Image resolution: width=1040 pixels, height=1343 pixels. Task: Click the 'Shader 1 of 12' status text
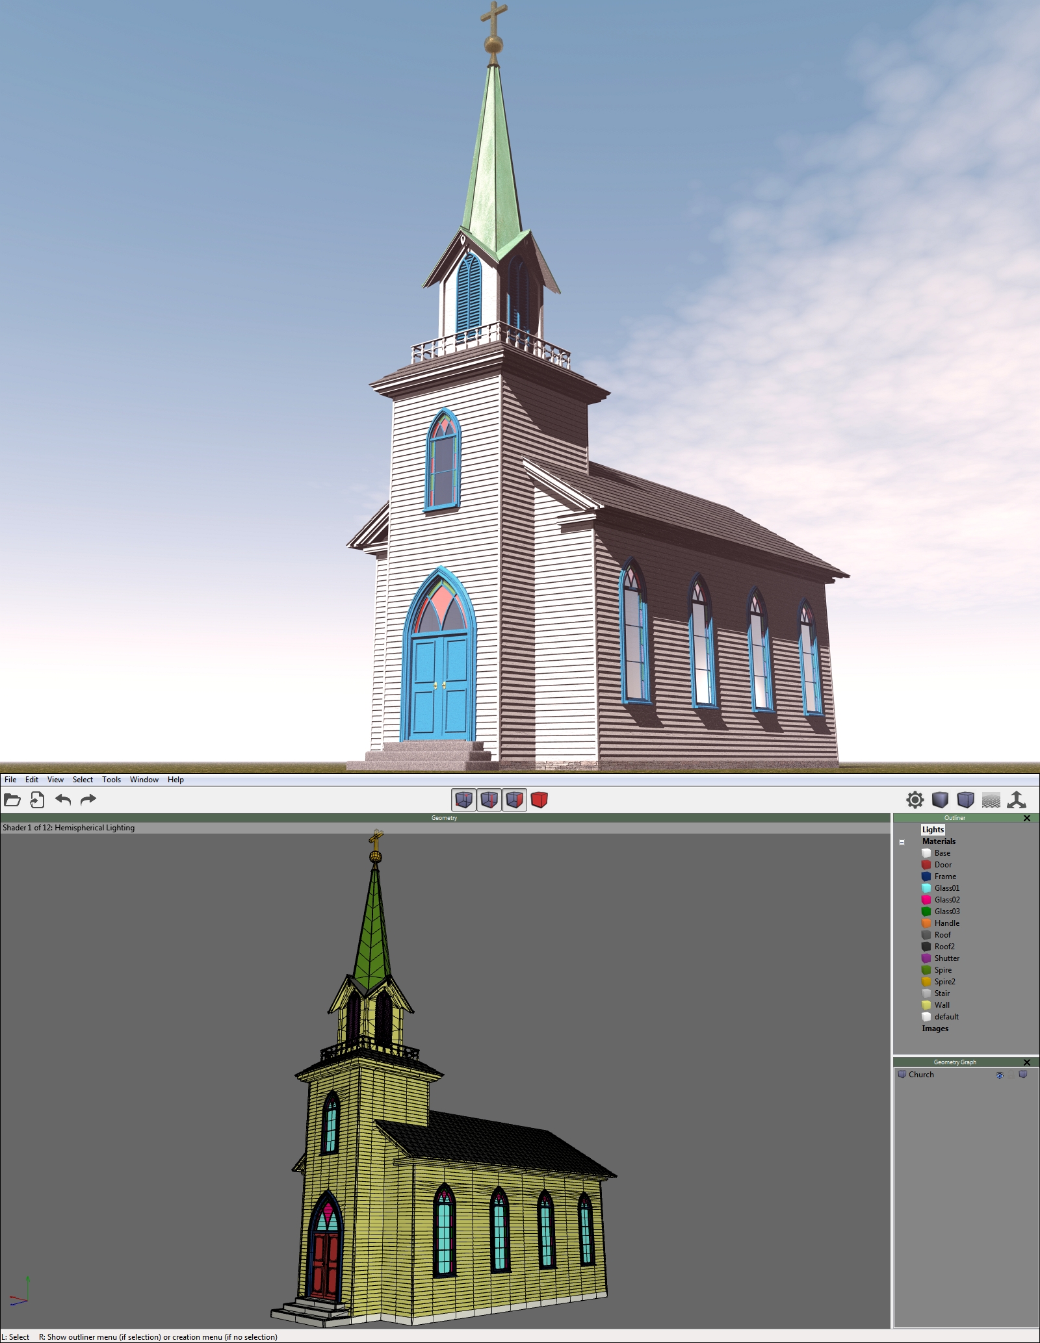pyautogui.click(x=68, y=828)
